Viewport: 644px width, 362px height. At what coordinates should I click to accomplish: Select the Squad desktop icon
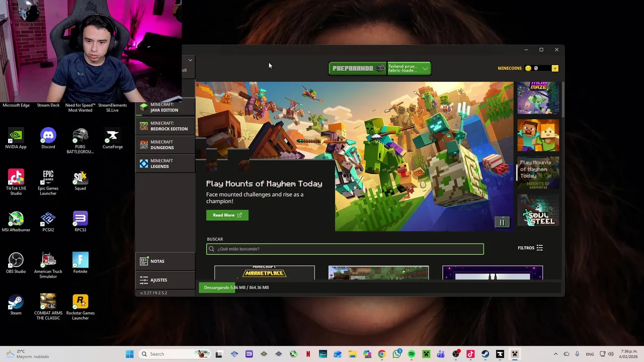pyautogui.click(x=80, y=180)
